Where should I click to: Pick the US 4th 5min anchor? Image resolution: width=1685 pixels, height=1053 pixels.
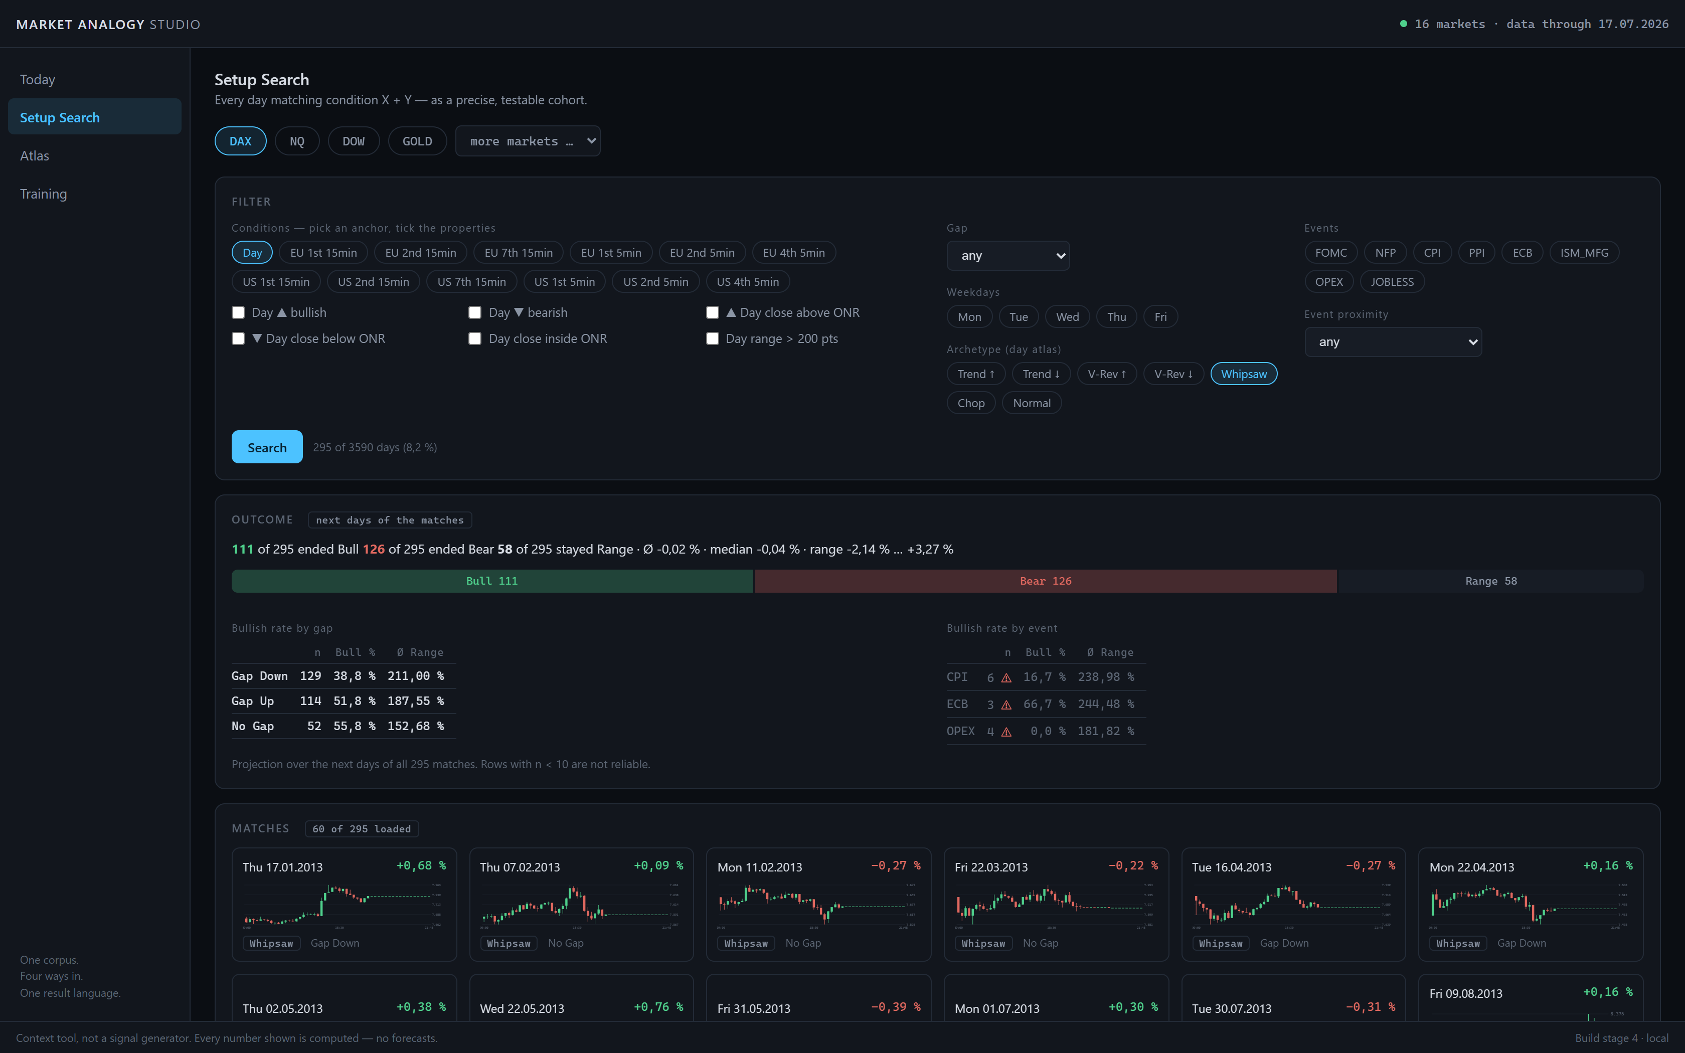(748, 282)
